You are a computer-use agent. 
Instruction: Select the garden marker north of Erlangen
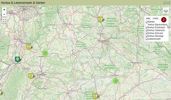coord(100,19)
